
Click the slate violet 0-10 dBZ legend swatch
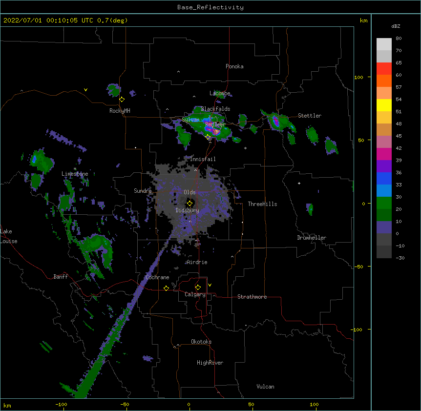tap(384, 227)
